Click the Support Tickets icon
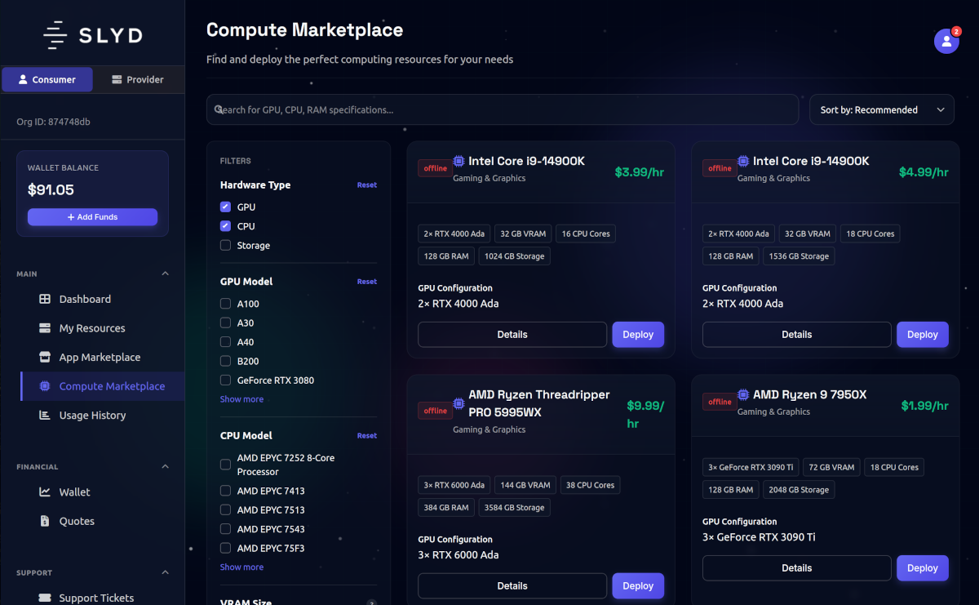This screenshot has height=605, width=979. pos(45,598)
